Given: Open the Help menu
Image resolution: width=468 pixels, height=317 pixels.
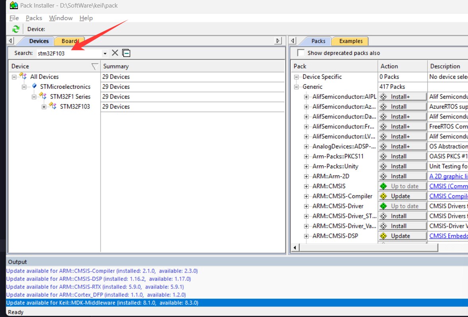Looking at the screenshot, I should pyautogui.click(x=86, y=18).
